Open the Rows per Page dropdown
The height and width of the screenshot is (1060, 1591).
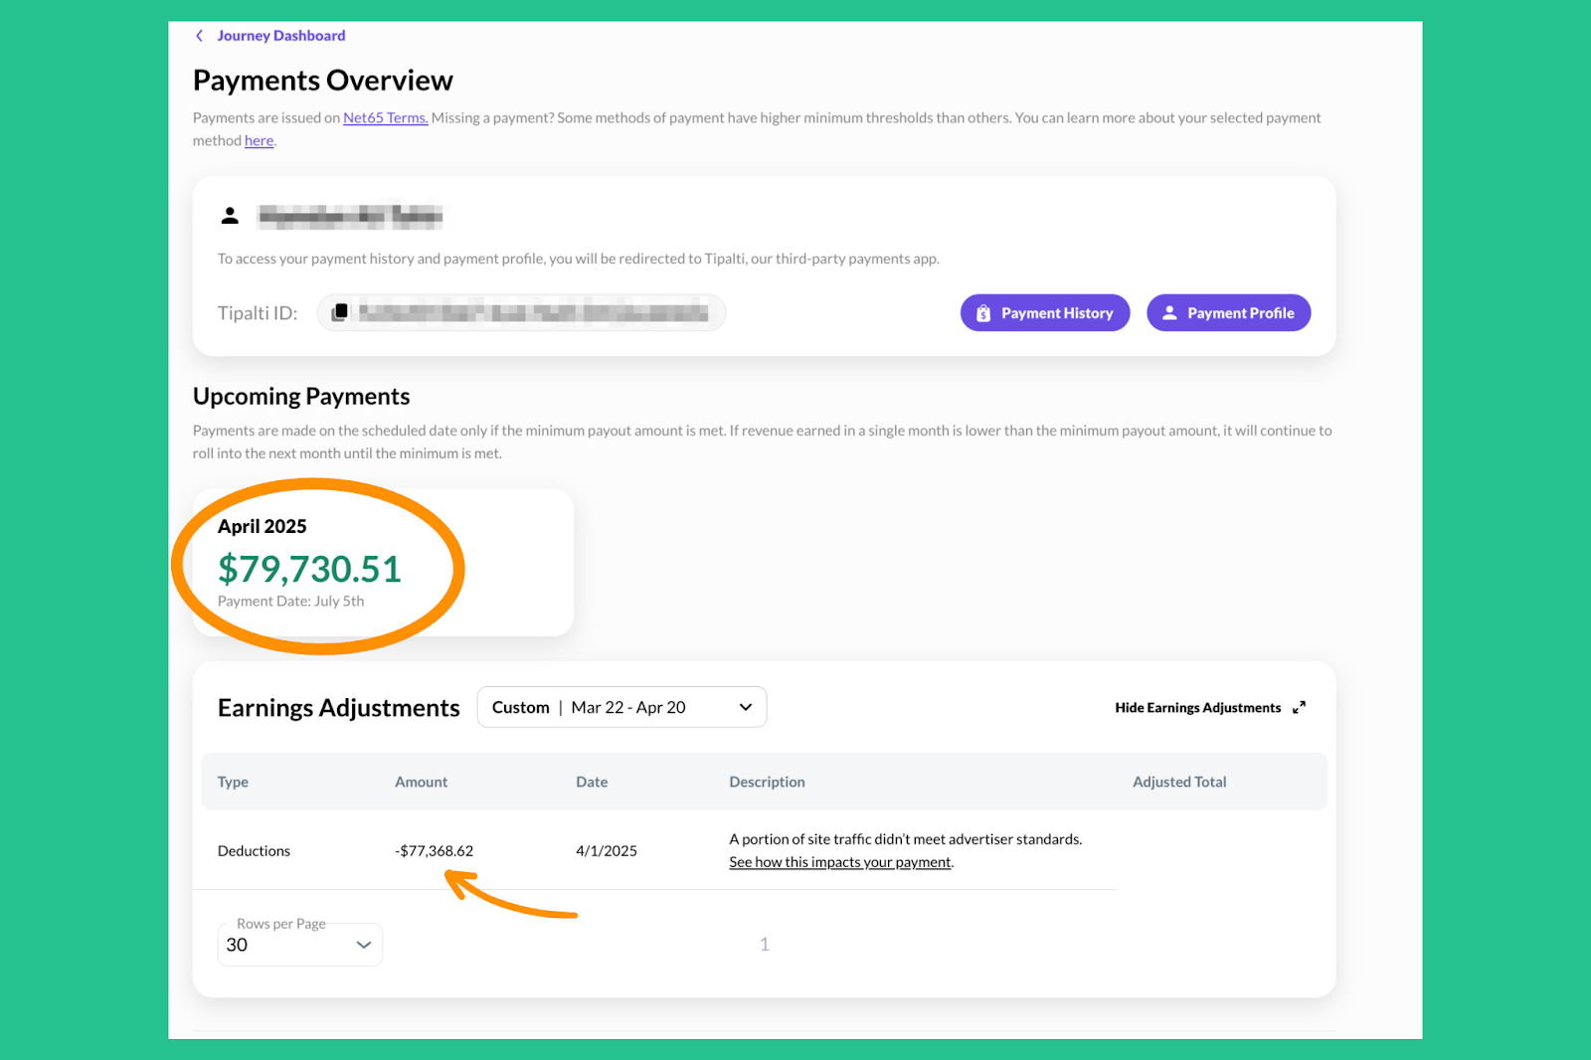[299, 945]
